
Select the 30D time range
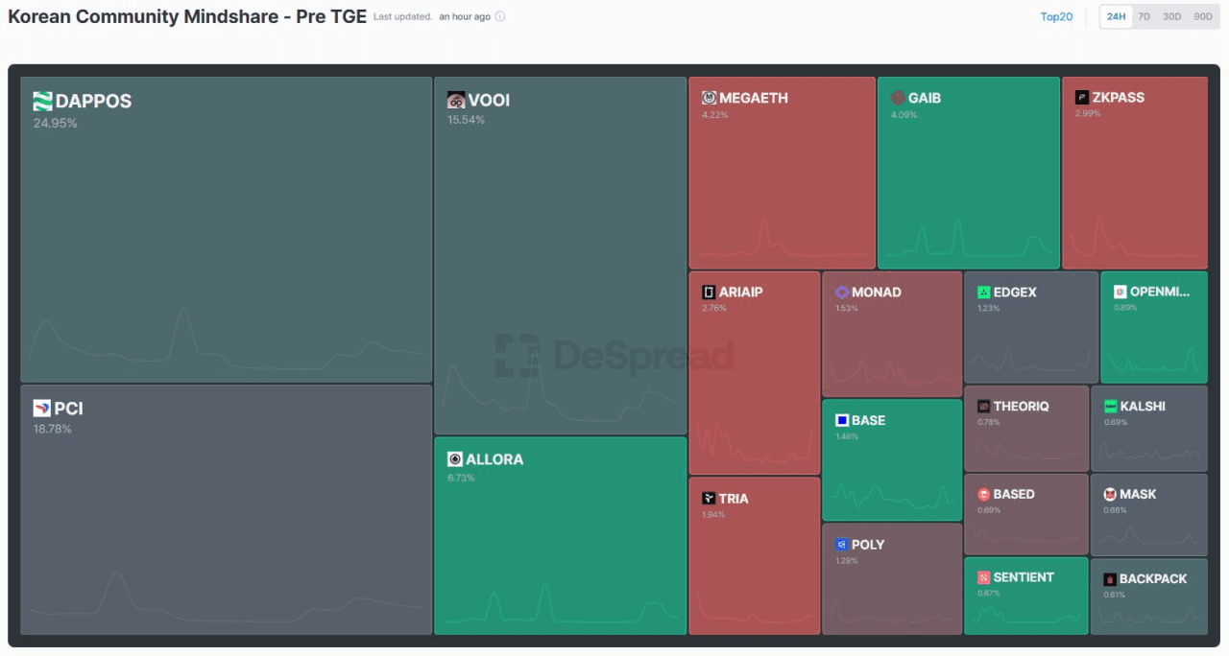pos(1171,16)
